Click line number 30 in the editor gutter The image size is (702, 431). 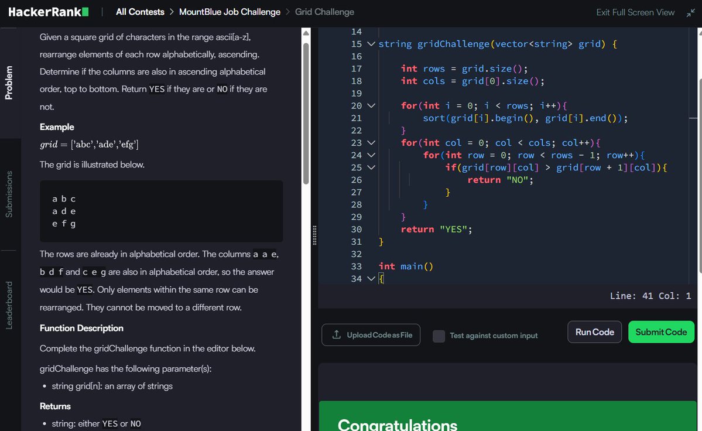(357, 229)
